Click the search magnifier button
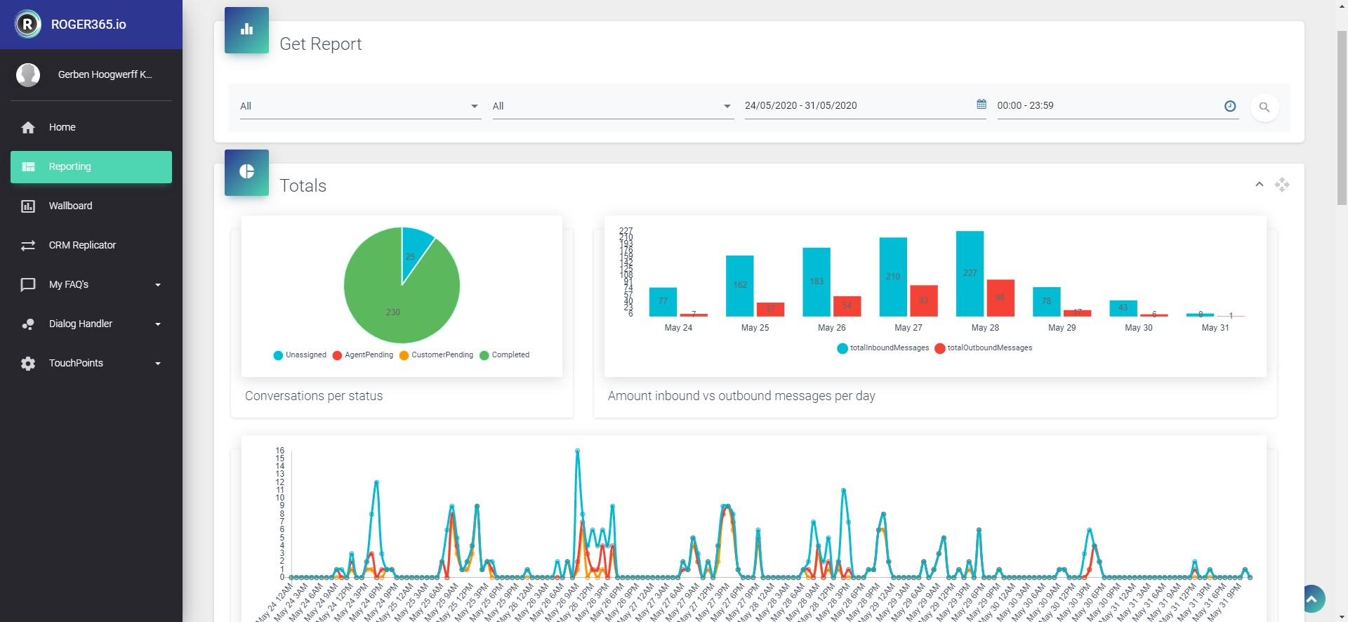Image resolution: width=1348 pixels, height=622 pixels. click(1264, 107)
